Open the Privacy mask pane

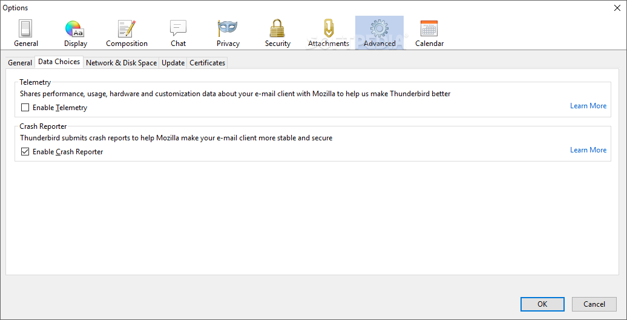point(228,33)
